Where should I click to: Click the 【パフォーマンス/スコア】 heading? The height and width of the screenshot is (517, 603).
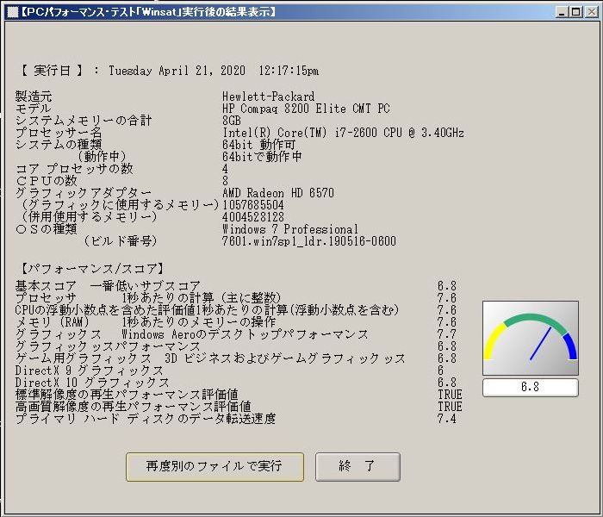click(x=93, y=269)
